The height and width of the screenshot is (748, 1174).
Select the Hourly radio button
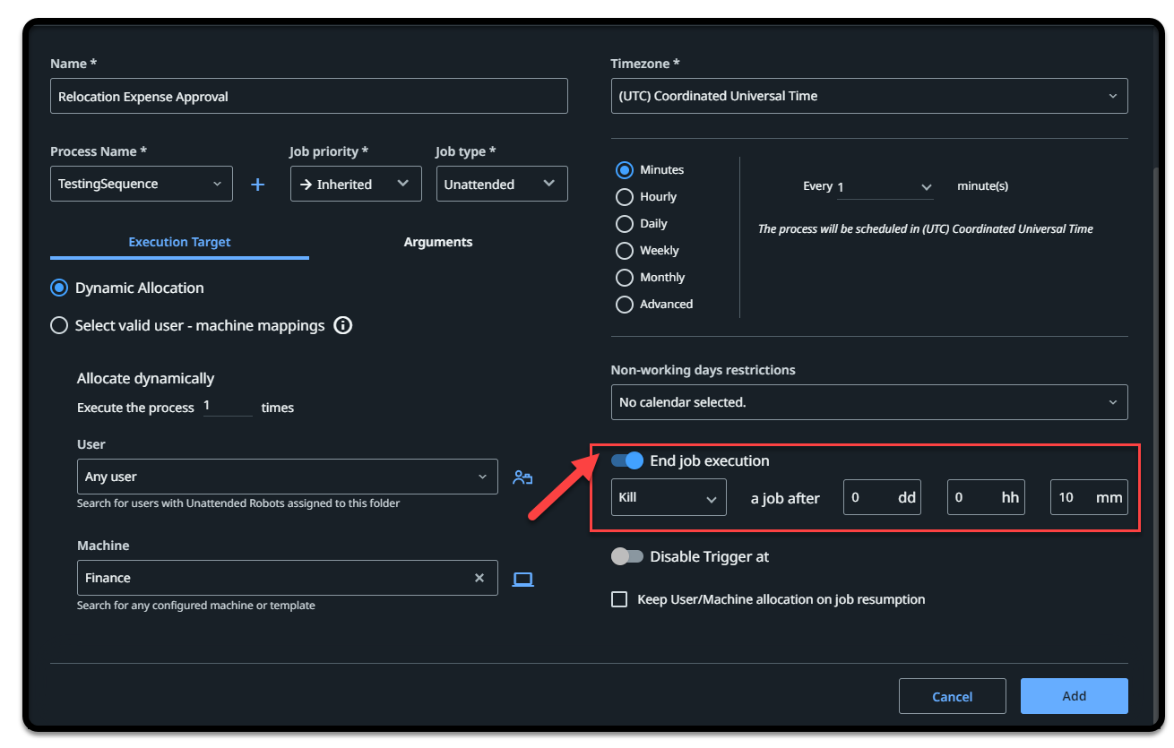point(625,196)
